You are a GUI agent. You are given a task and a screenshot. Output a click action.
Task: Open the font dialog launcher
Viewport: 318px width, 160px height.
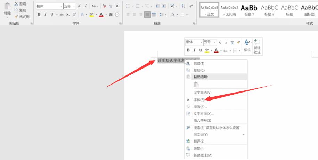tap(121, 24)
